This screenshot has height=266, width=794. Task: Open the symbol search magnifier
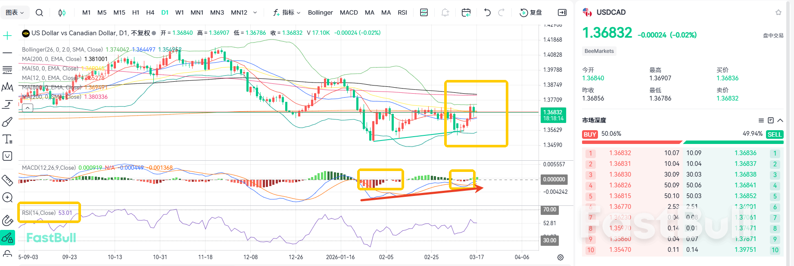coord(39,12)
